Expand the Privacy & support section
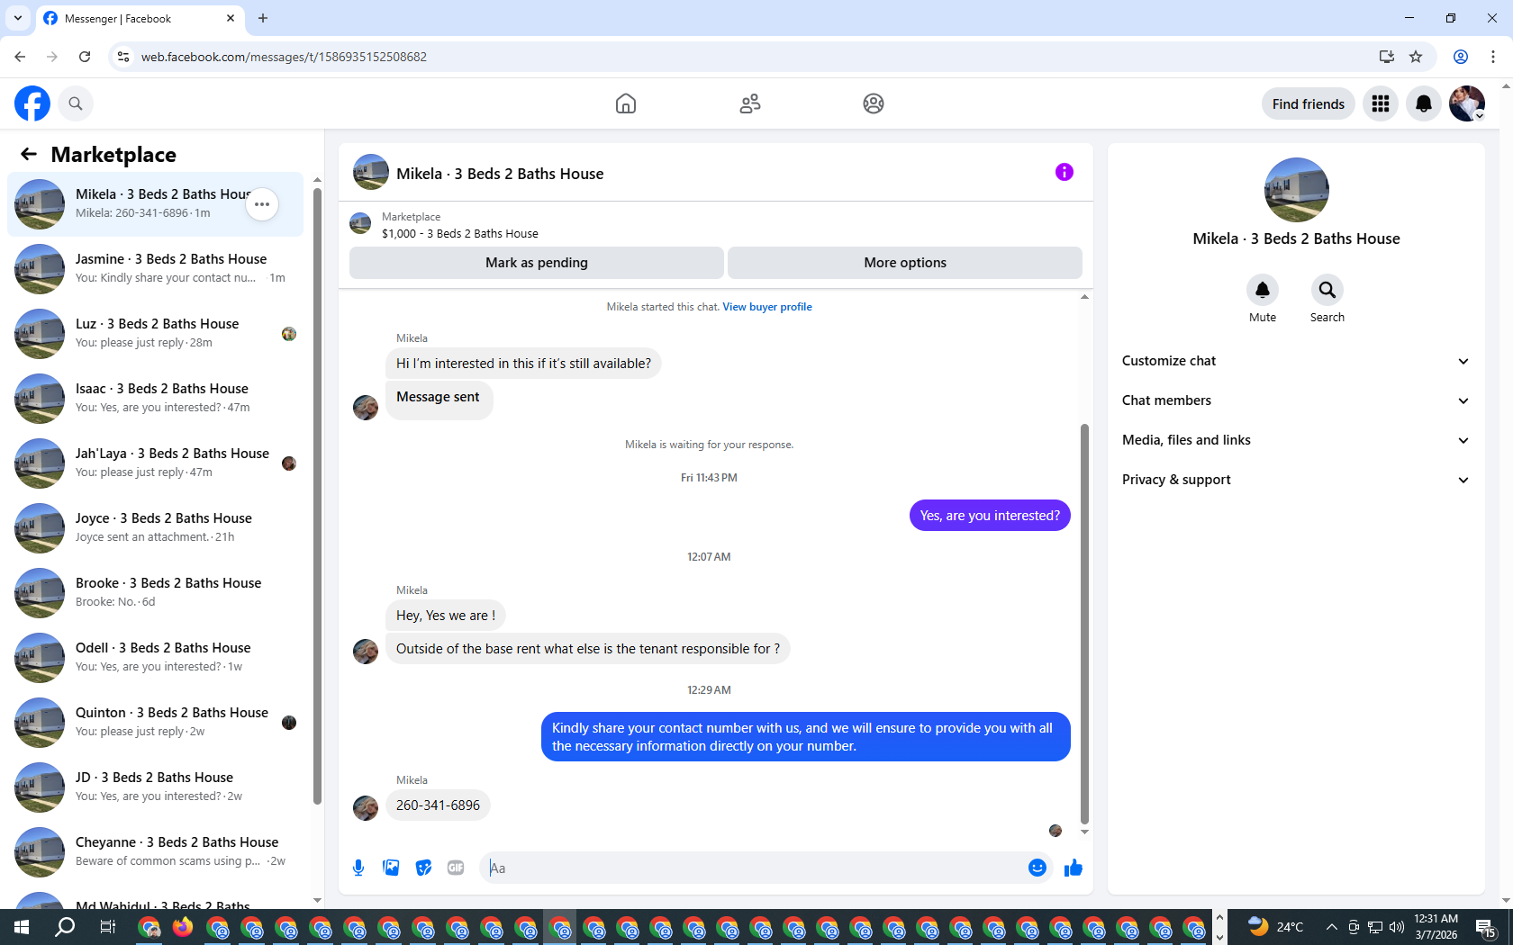 click(x=1296, y=480)
